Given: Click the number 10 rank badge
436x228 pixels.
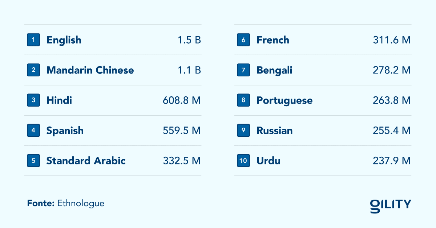Looking at the screenshot, I should 243,161.
